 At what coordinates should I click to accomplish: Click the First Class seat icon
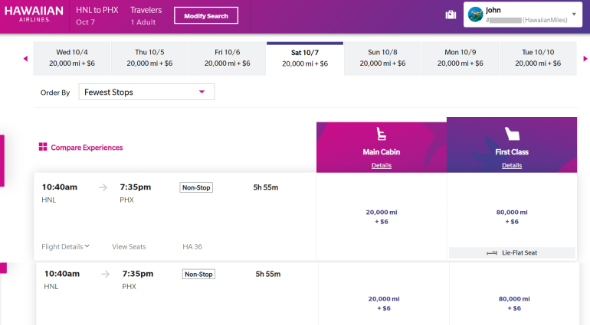(512, 135)
